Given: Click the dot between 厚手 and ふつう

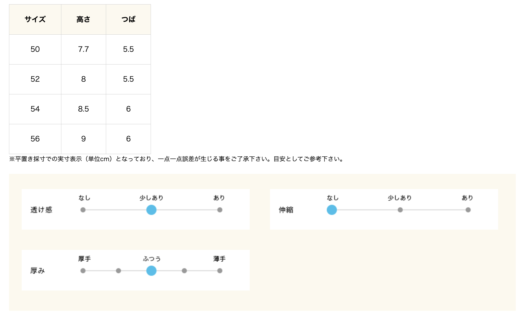Looking at the screenshot, I should 119,271.
